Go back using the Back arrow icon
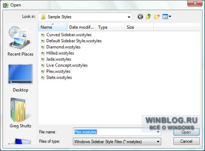205x151 pixels. [x=140, y=17]
